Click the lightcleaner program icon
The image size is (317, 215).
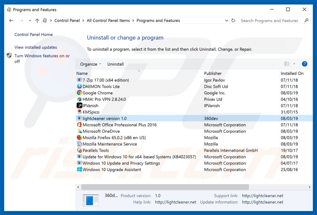tap(79, 118)
